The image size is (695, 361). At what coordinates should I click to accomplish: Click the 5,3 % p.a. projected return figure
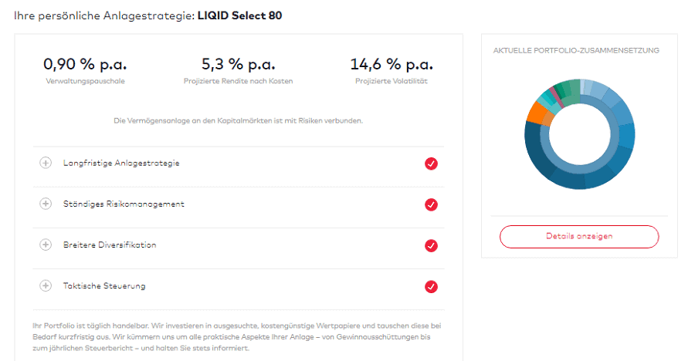click(x=239, y=65)
